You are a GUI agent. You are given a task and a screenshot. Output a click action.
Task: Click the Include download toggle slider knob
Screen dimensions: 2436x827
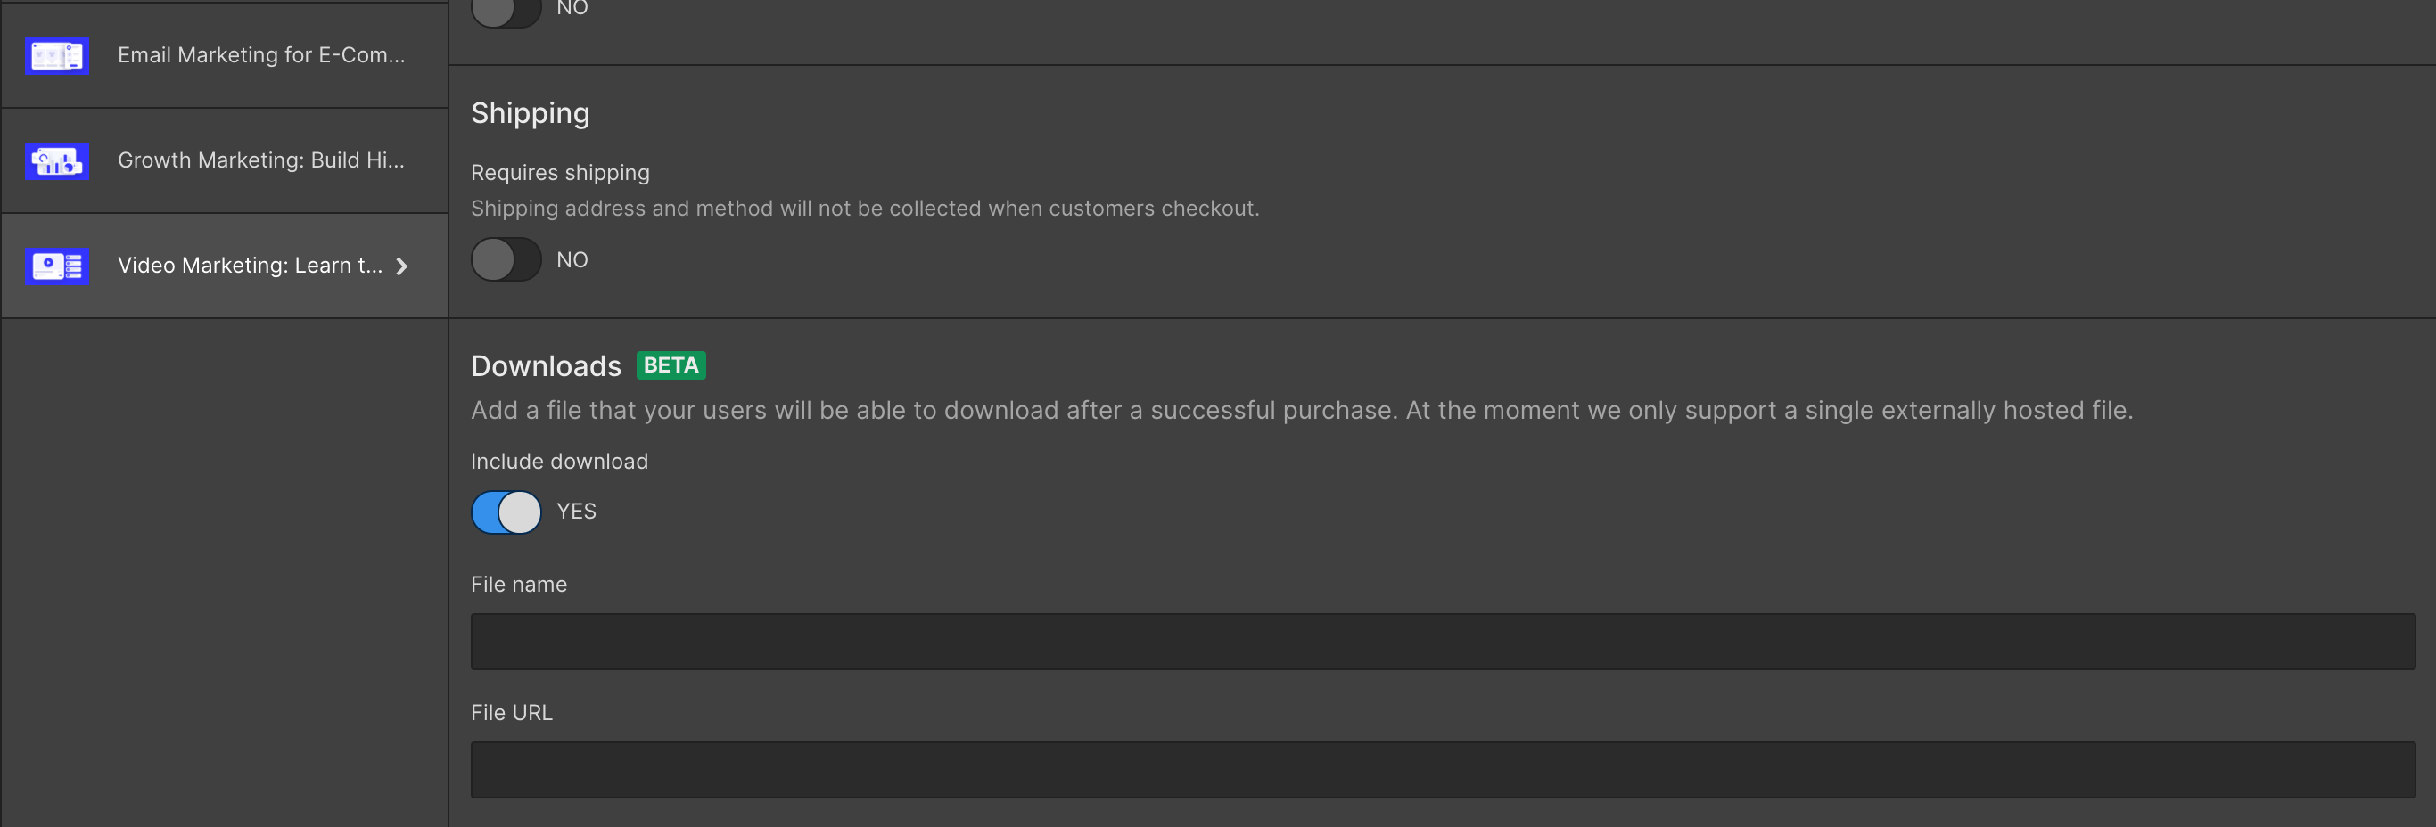point(519,512)
